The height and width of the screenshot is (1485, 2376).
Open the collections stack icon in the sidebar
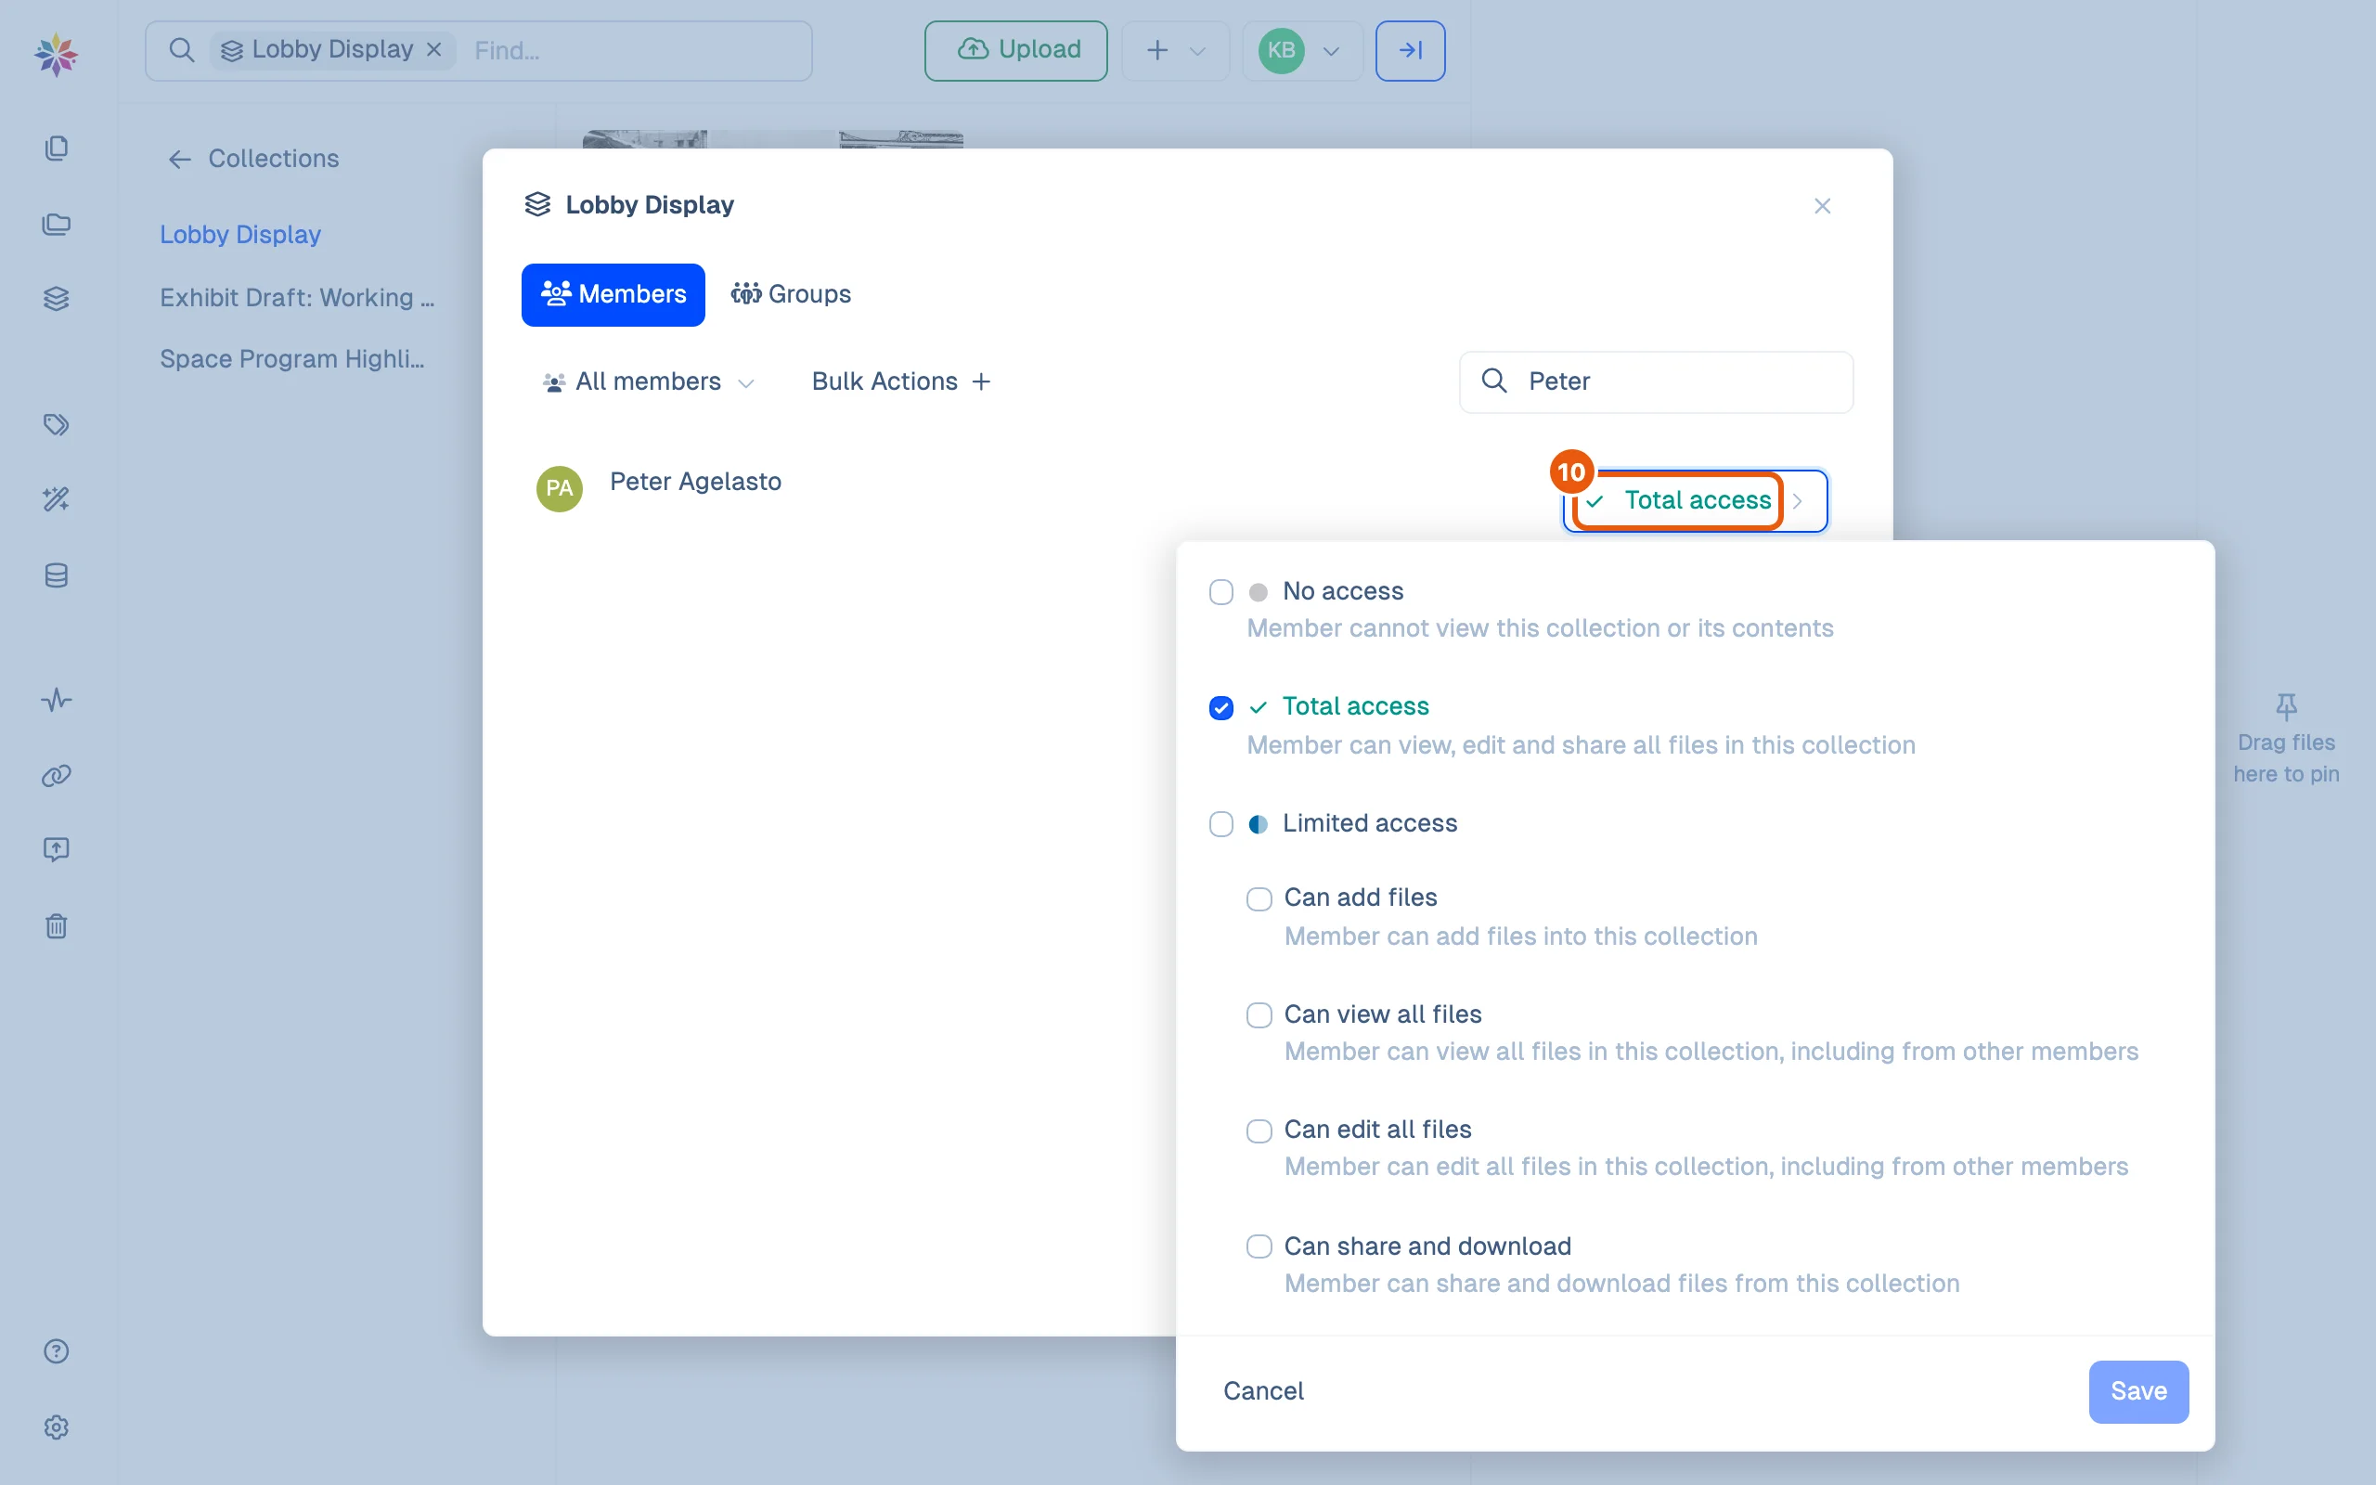(x=56, y=299)
